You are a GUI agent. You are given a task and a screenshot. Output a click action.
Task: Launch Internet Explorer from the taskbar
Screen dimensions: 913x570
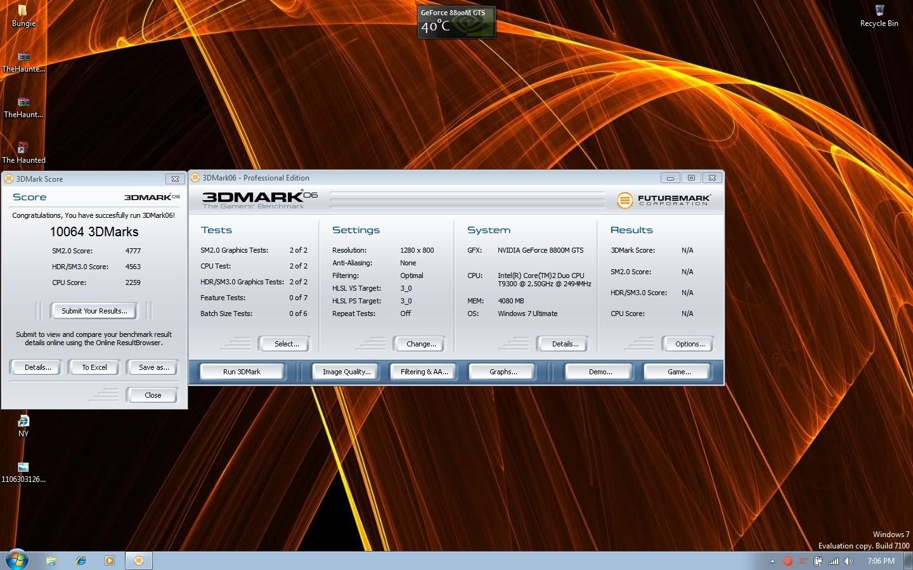coord(81,560)
